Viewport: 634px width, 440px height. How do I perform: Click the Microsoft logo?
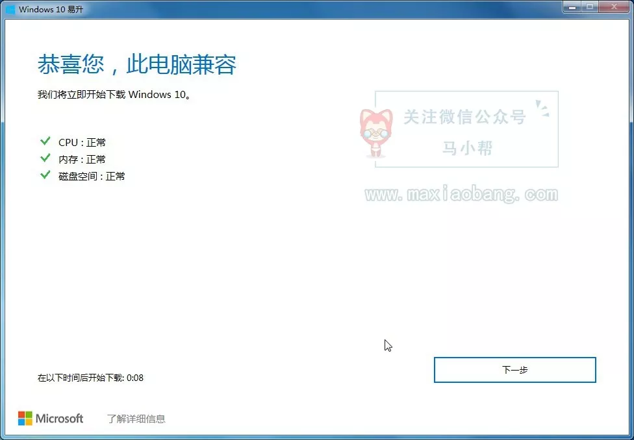pos(51,418)
